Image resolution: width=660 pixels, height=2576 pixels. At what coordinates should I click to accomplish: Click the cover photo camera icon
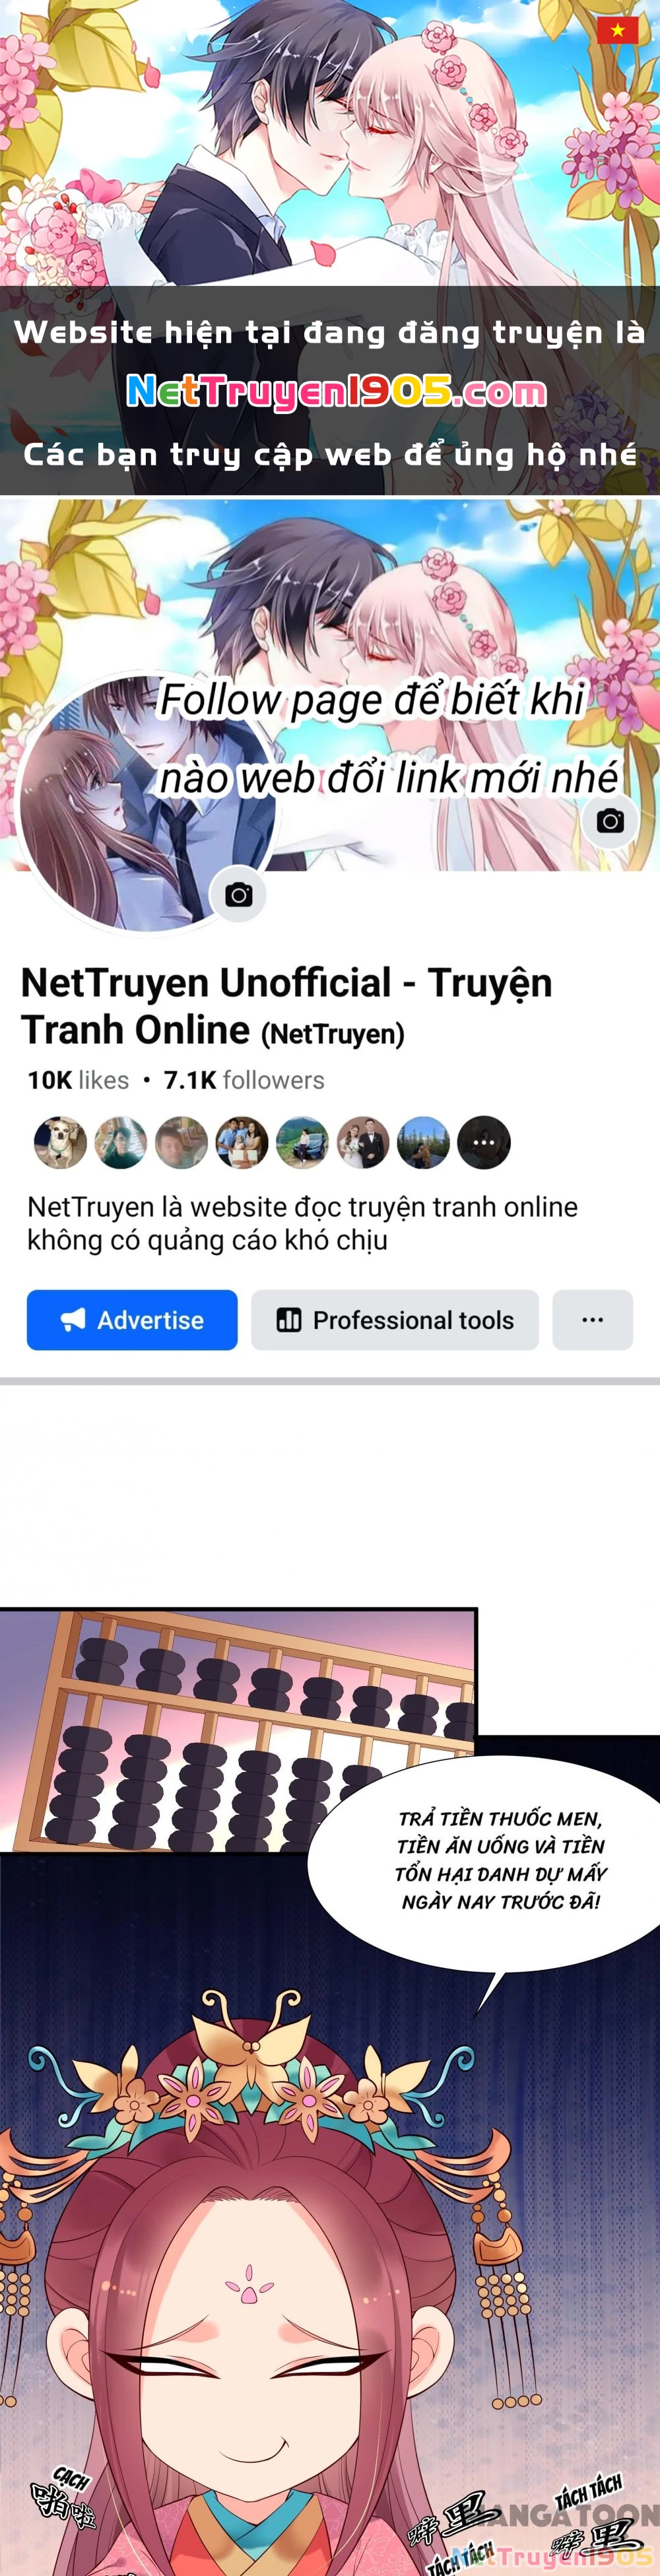pos(610,821)
